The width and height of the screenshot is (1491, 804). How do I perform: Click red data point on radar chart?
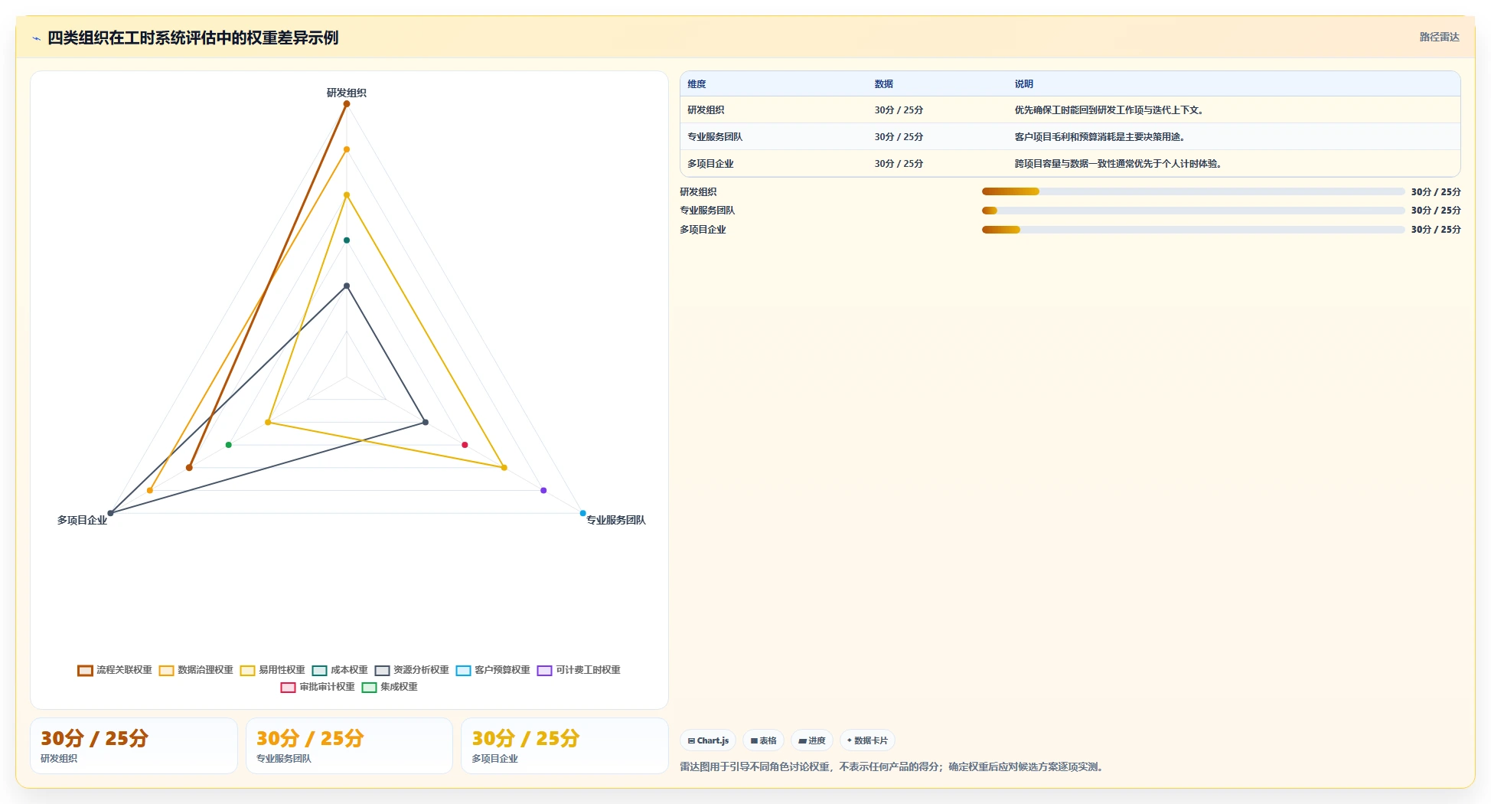point(465,445)
